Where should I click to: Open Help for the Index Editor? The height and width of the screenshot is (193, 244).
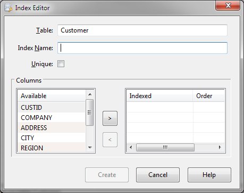pyautogui.click(x=209, y=175)
